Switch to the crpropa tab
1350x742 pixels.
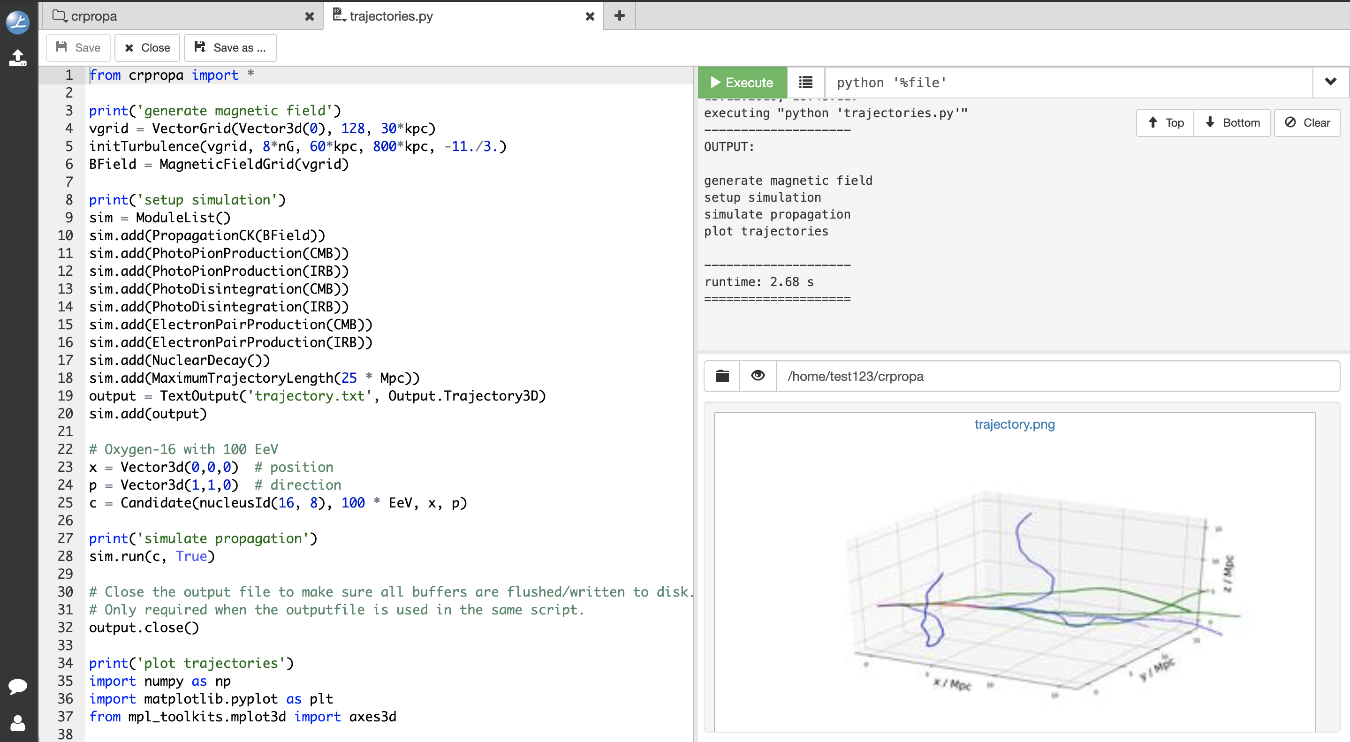click(x=94, y=16)
